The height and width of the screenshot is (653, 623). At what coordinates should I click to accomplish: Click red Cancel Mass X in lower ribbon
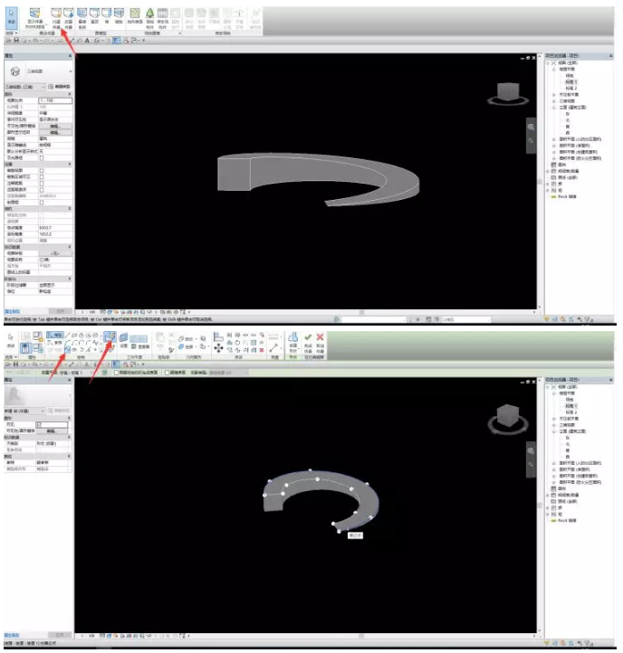tap(320, 344)
